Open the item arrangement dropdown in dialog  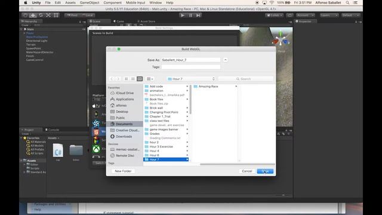tap(150, 79)
